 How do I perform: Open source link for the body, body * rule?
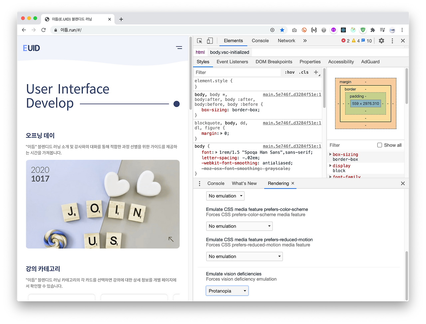coord(292,94)
